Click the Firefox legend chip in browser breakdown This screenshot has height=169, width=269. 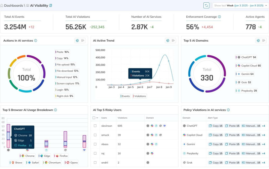click(x=62, y=156)
